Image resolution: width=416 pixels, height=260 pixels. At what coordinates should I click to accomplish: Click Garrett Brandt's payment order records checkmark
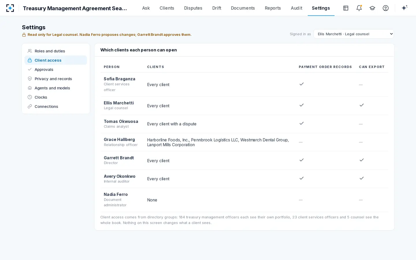(302, 160)
